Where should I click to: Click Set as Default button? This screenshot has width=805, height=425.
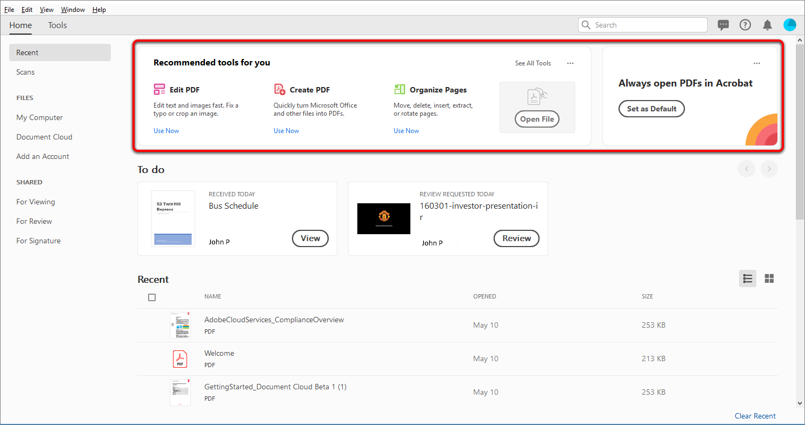651,109
